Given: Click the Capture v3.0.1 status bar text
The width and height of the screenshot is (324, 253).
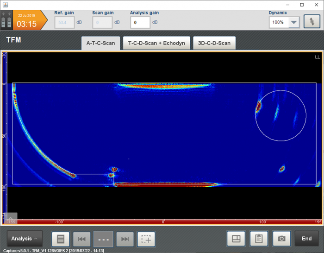Looking at the screenshot, I should pyautogui.click(x=54, y=251).
